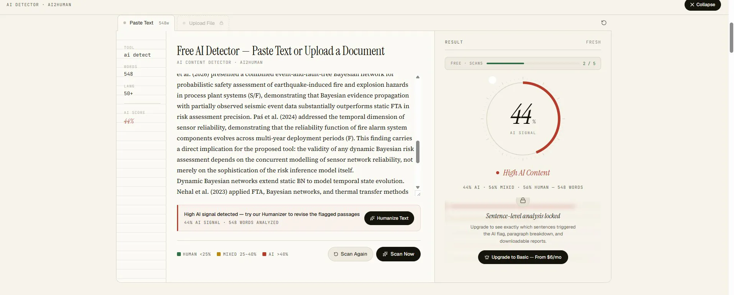Image resolution: width=734 pixels, height=295 pixels.
Task: Click the lock icon above sentence-level analysis
Action: point(523,201)
